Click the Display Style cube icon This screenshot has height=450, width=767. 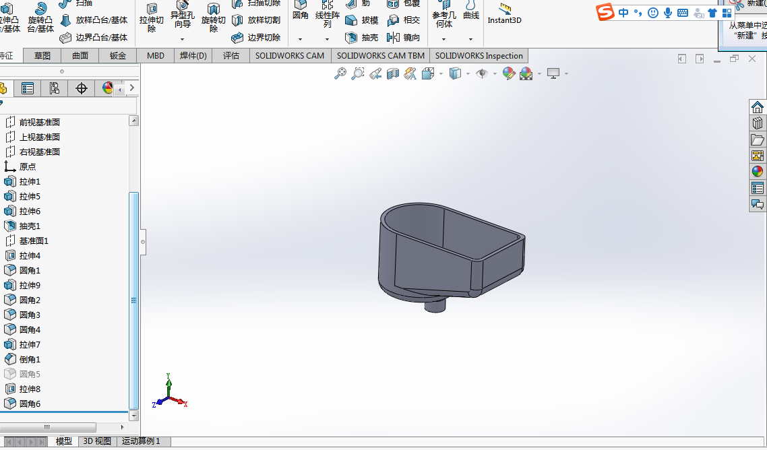point(456,73)
